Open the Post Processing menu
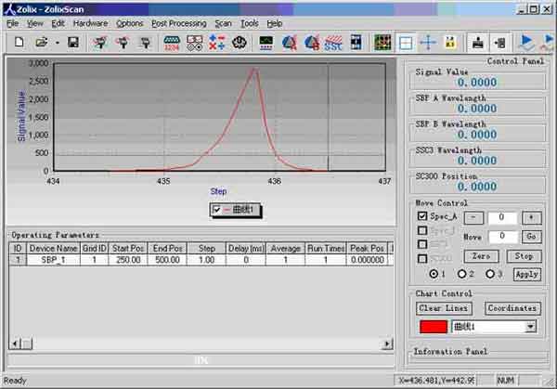 [x=178, y=22]
